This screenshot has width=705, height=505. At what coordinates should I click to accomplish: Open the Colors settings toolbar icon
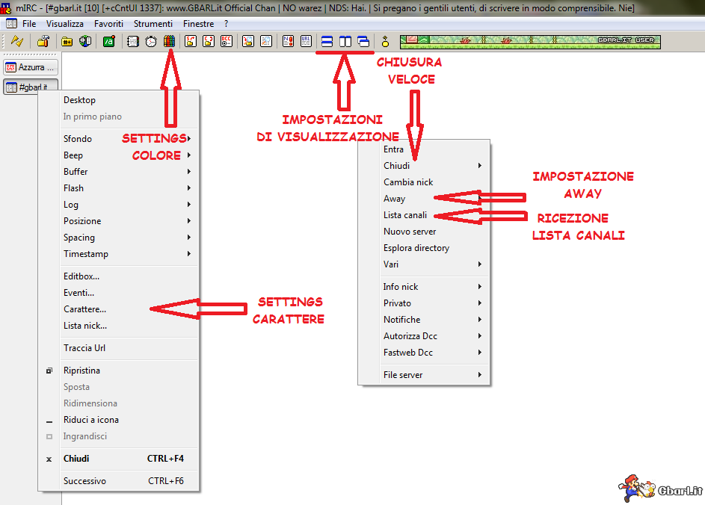pos(170,41)
